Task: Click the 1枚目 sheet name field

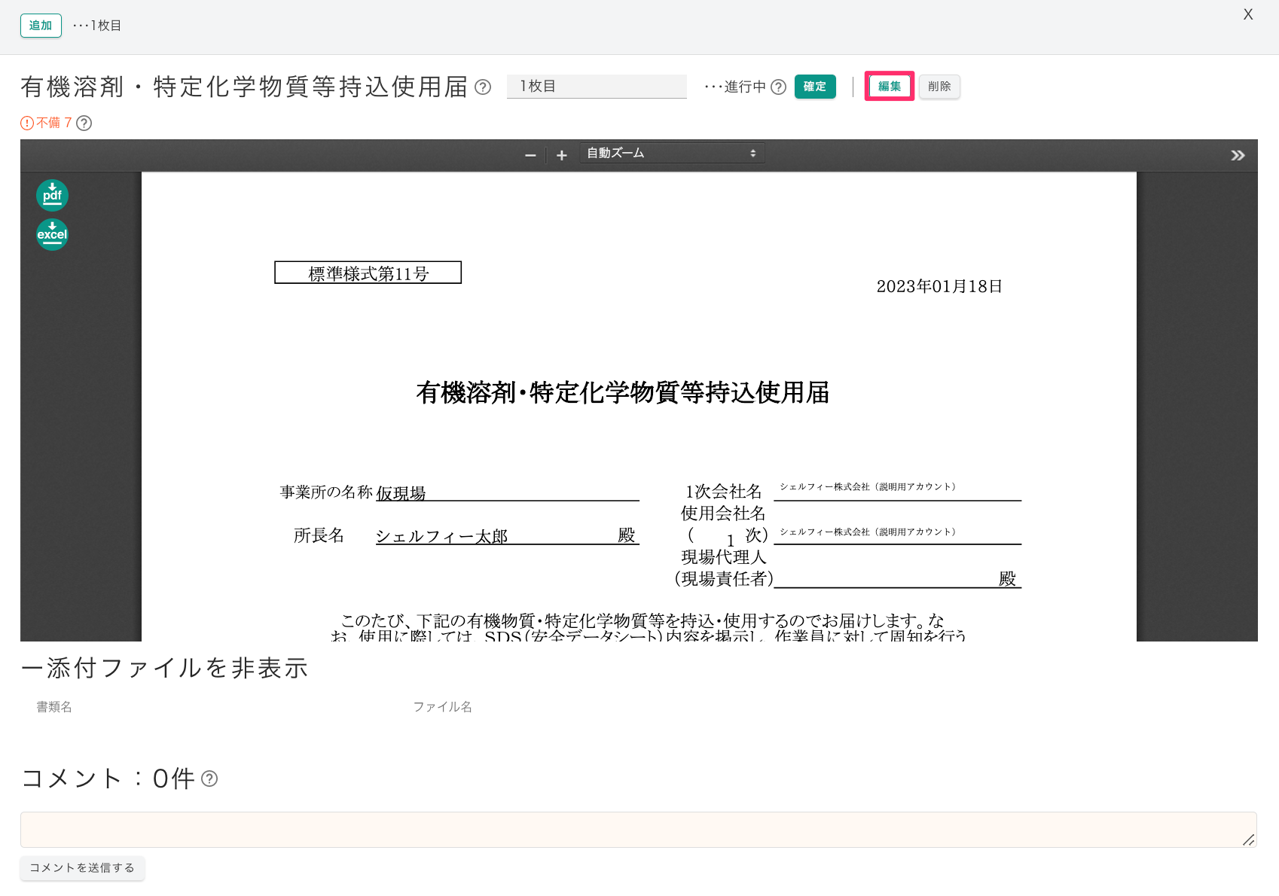Action: pos(597,87)
